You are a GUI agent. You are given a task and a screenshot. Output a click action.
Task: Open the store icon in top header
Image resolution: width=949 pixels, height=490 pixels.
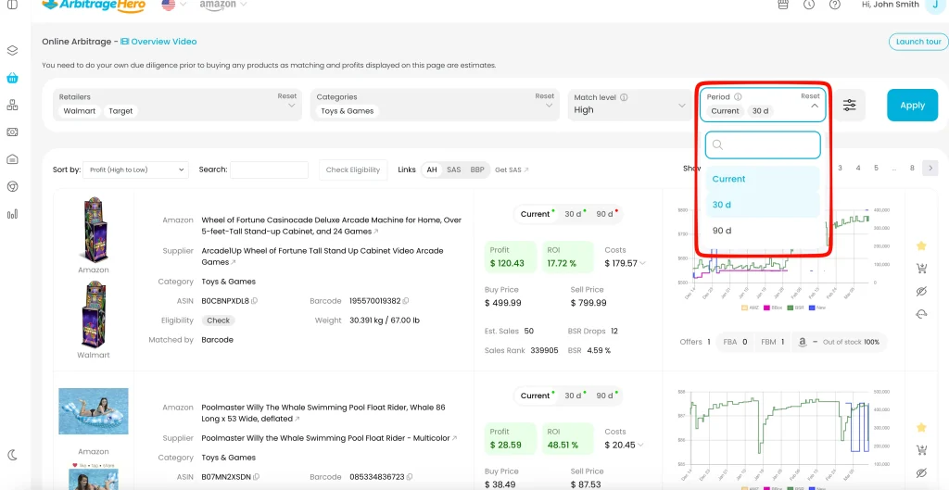click(782, 5)
